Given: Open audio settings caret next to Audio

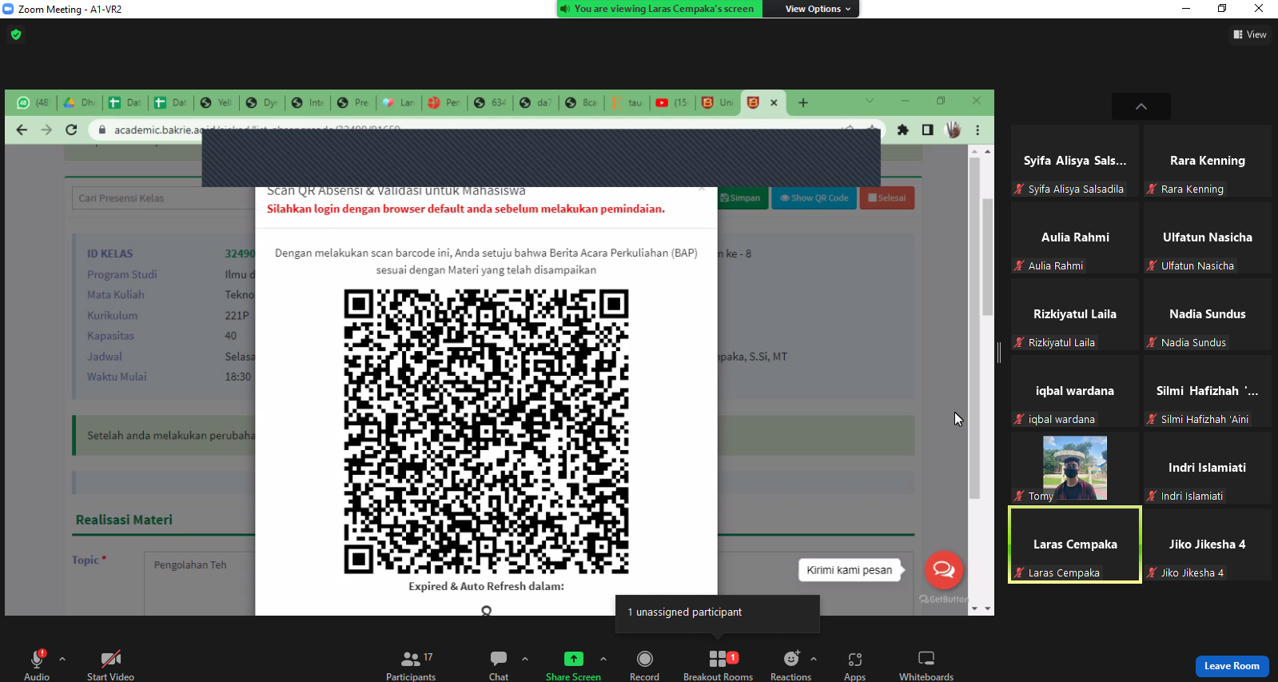Looking at the screenshot, I should [x=62, y=659].
